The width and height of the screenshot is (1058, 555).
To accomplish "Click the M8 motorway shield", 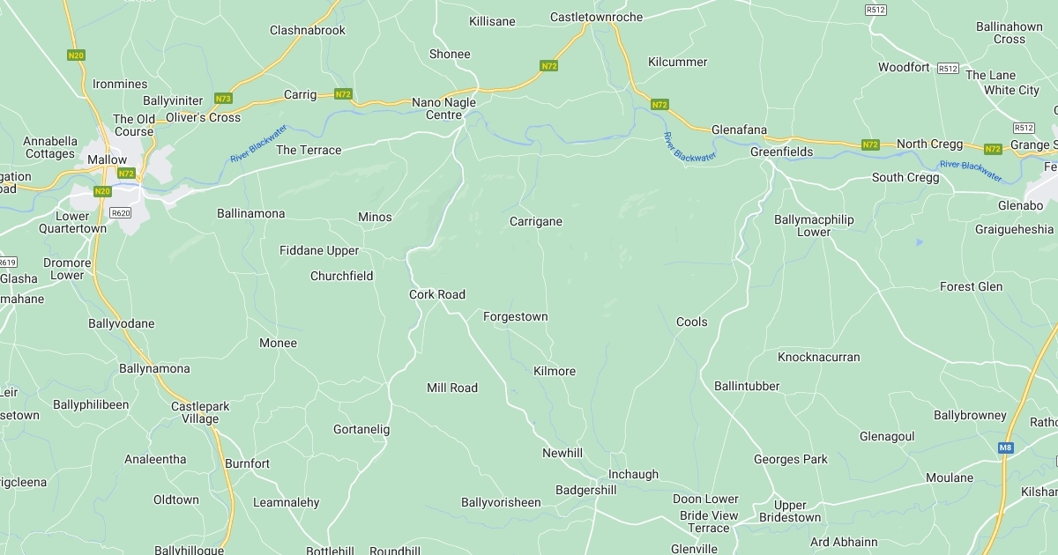I will [x=1006, y=448].
